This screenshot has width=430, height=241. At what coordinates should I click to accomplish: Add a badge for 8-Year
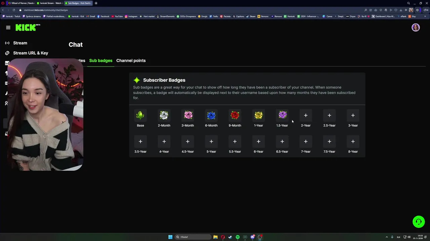pyautogui.click(x=353, y=142)
